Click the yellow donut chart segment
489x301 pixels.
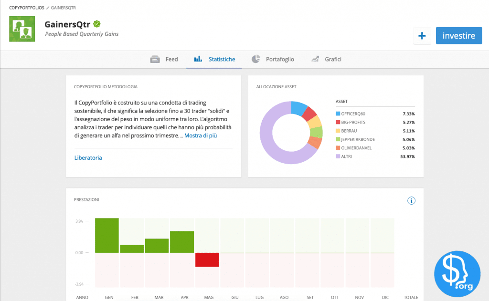315,122
